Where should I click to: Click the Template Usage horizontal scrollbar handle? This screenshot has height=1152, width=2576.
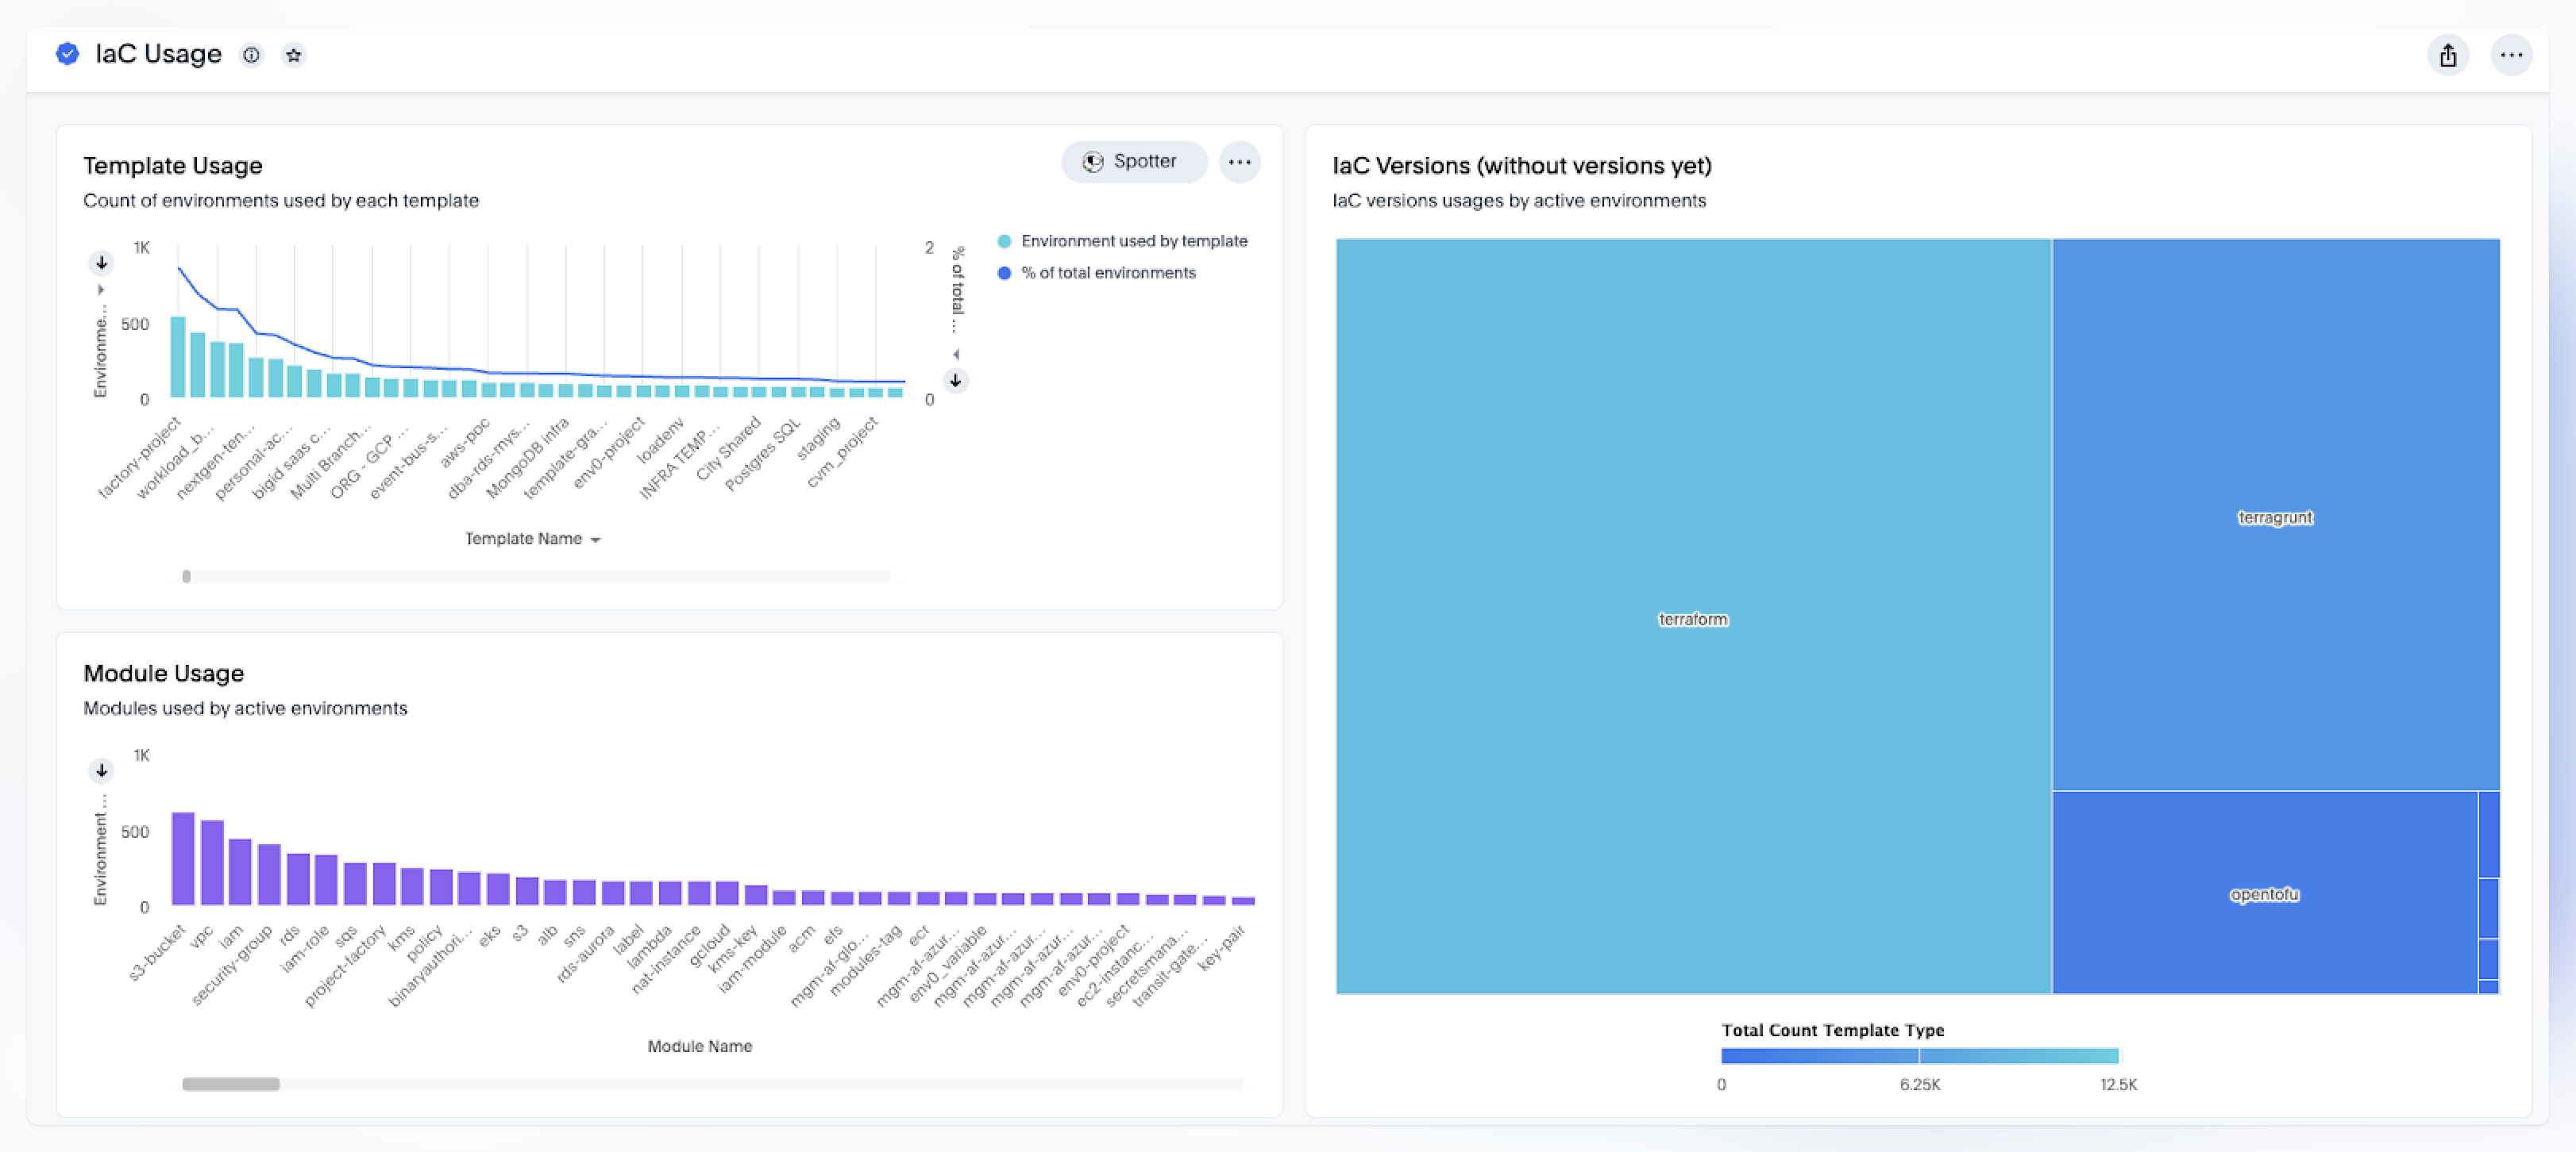pos(186,577)
